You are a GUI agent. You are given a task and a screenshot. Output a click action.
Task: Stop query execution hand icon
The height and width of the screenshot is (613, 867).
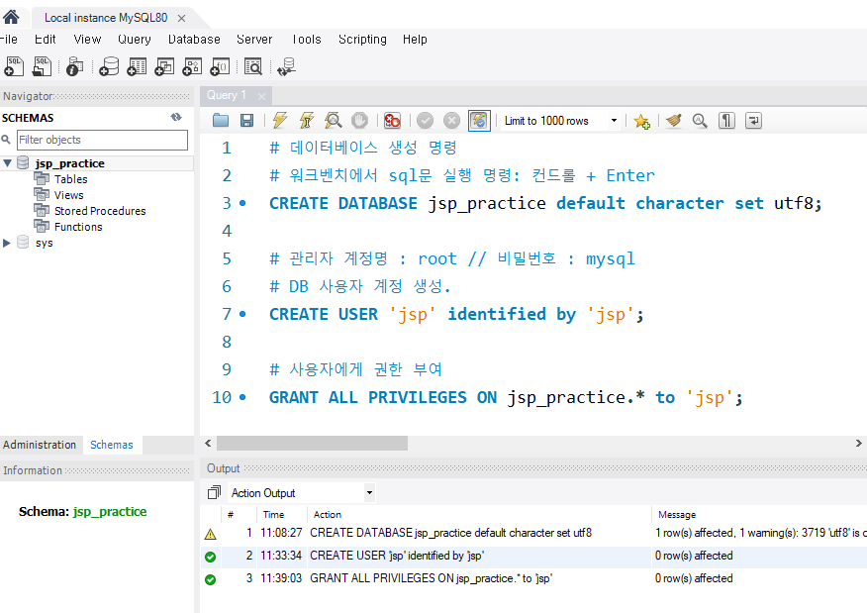[359, 120]
